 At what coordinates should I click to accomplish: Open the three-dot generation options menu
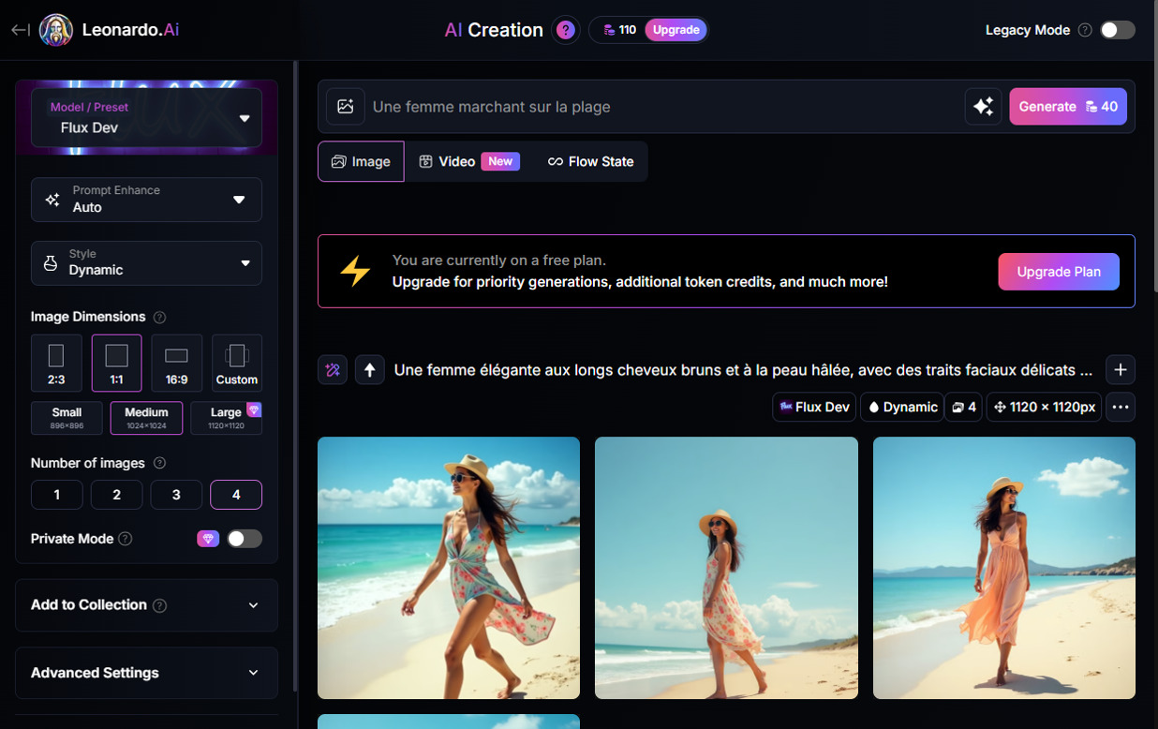[1121, 407]
